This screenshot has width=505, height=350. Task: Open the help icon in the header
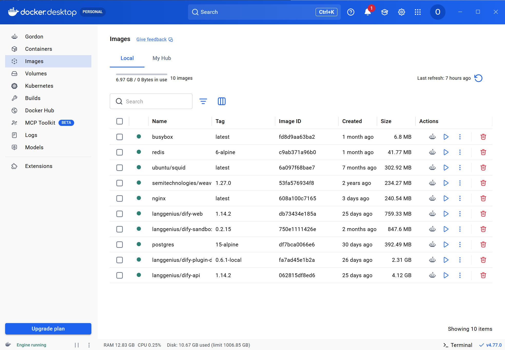(351, 12)
